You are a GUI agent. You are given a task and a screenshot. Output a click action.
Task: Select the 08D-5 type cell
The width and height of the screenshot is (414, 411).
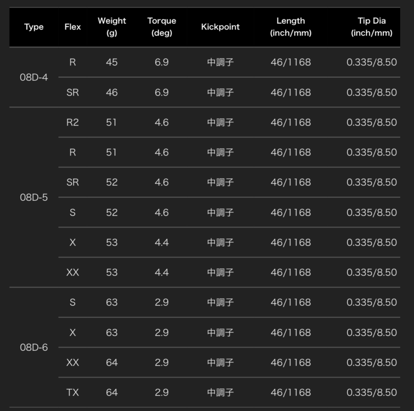point(34,197)
